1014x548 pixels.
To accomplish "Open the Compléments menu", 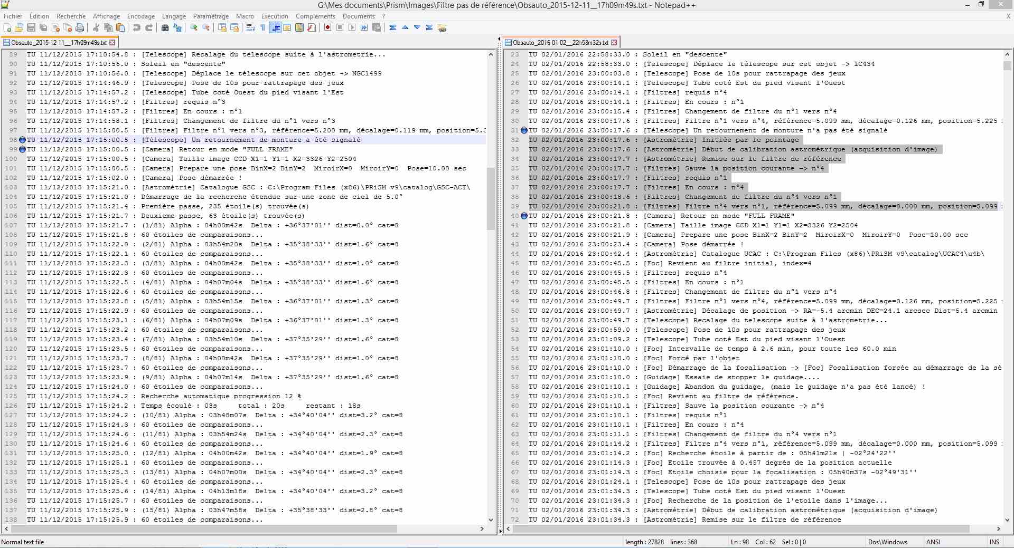I will click(x=315, y=16).
